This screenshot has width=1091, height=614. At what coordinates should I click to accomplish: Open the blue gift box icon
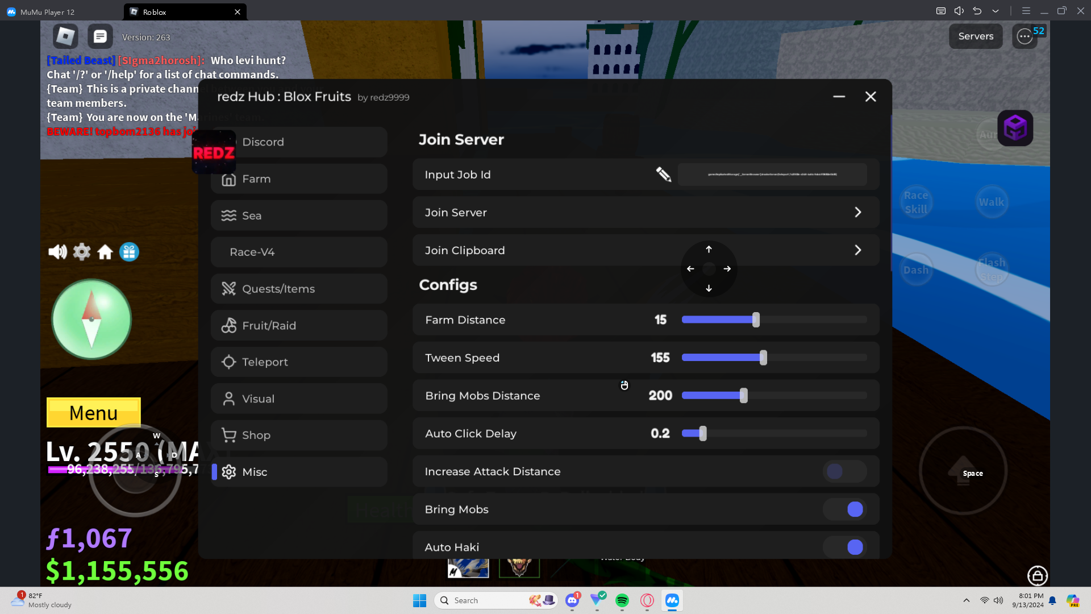pos(129,252)
